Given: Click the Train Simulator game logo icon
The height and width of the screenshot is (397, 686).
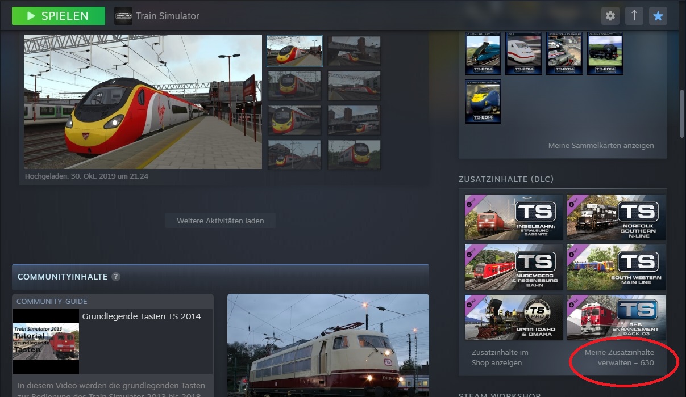Looking at the screenshot, I should pos(123,16).
